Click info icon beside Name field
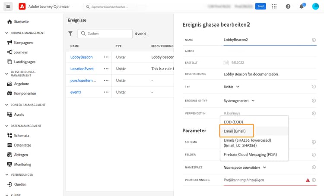The width and height of the screenshot is (324, 196). (x=314, y=40)
